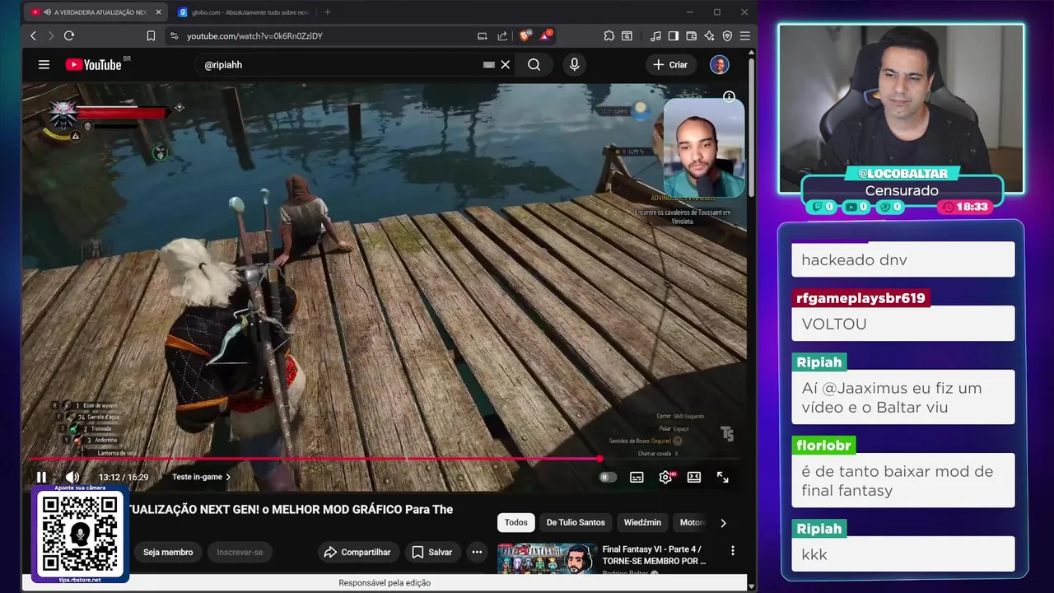The height and width of the screenshot is (593, 1054).
Task: Go forward in browser history
Action: (51, 35)
